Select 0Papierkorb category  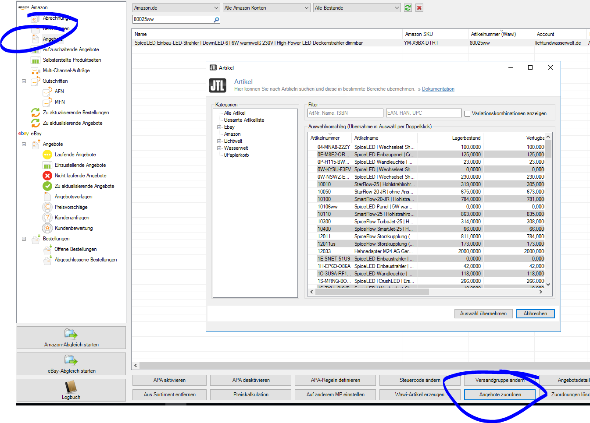pos(236,155)
